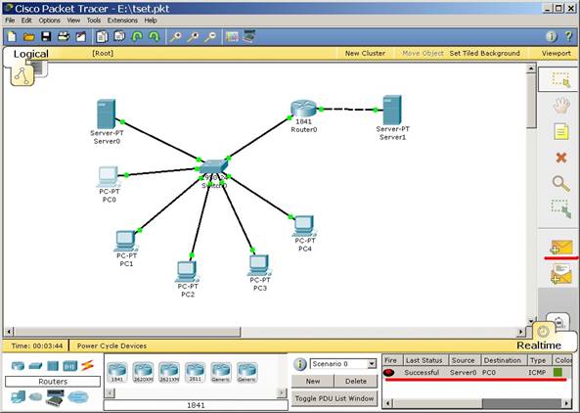Screen dimensions: 580x413
Task: Select the Connections lightning bolt category
Action: (x=87, y=366)
